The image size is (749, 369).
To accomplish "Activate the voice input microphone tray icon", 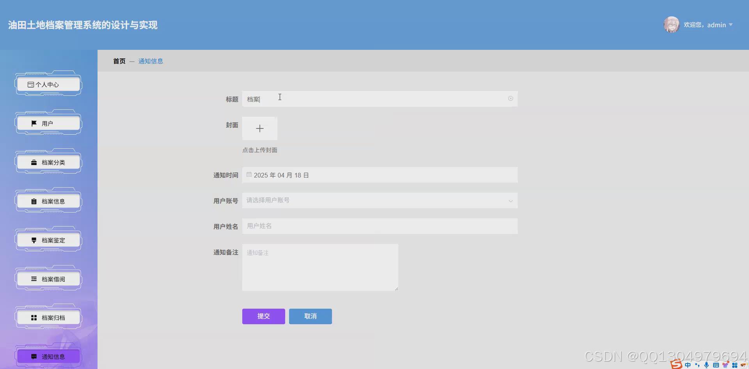I will 706,365.
